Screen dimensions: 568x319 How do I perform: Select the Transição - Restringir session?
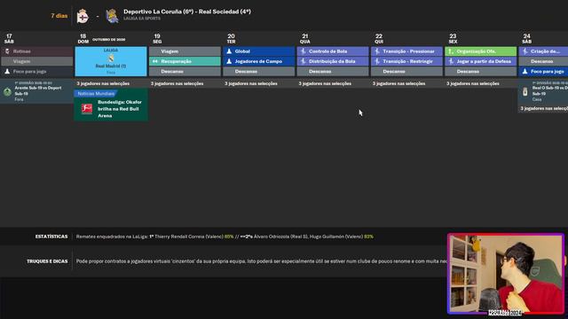[406, 61]
